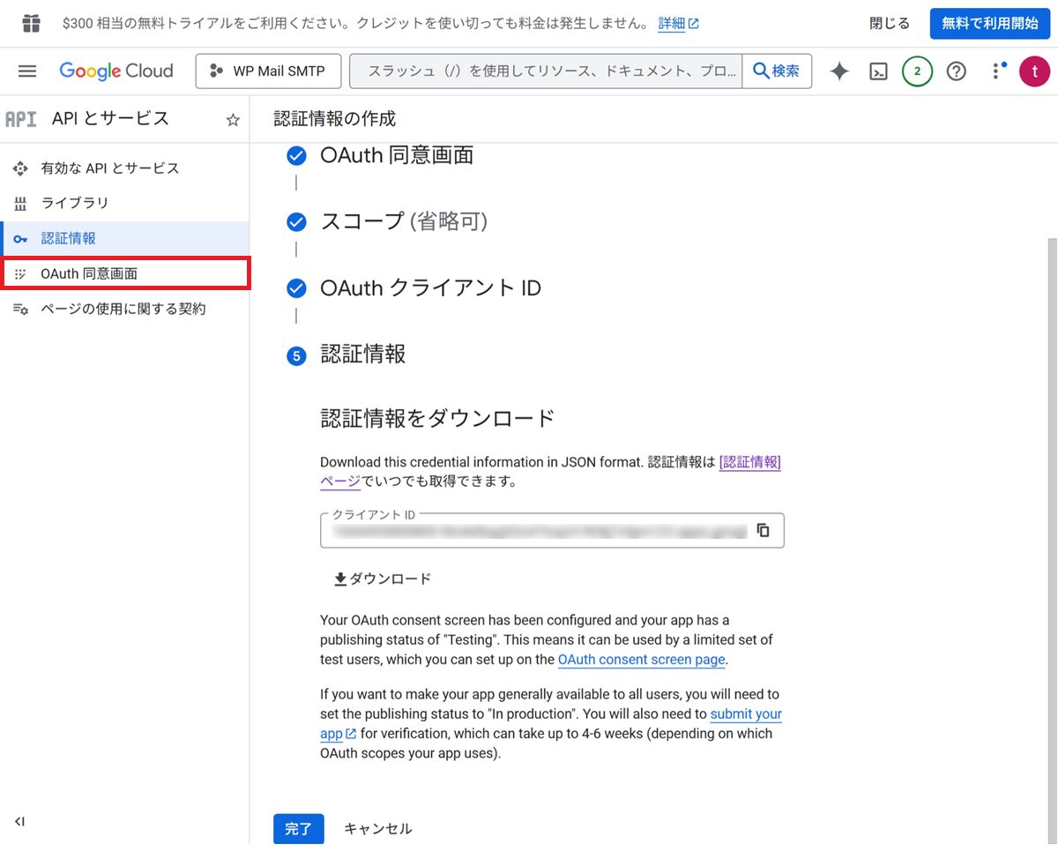
Task: Open the three-dot settings menu
Action: [996, 71]
